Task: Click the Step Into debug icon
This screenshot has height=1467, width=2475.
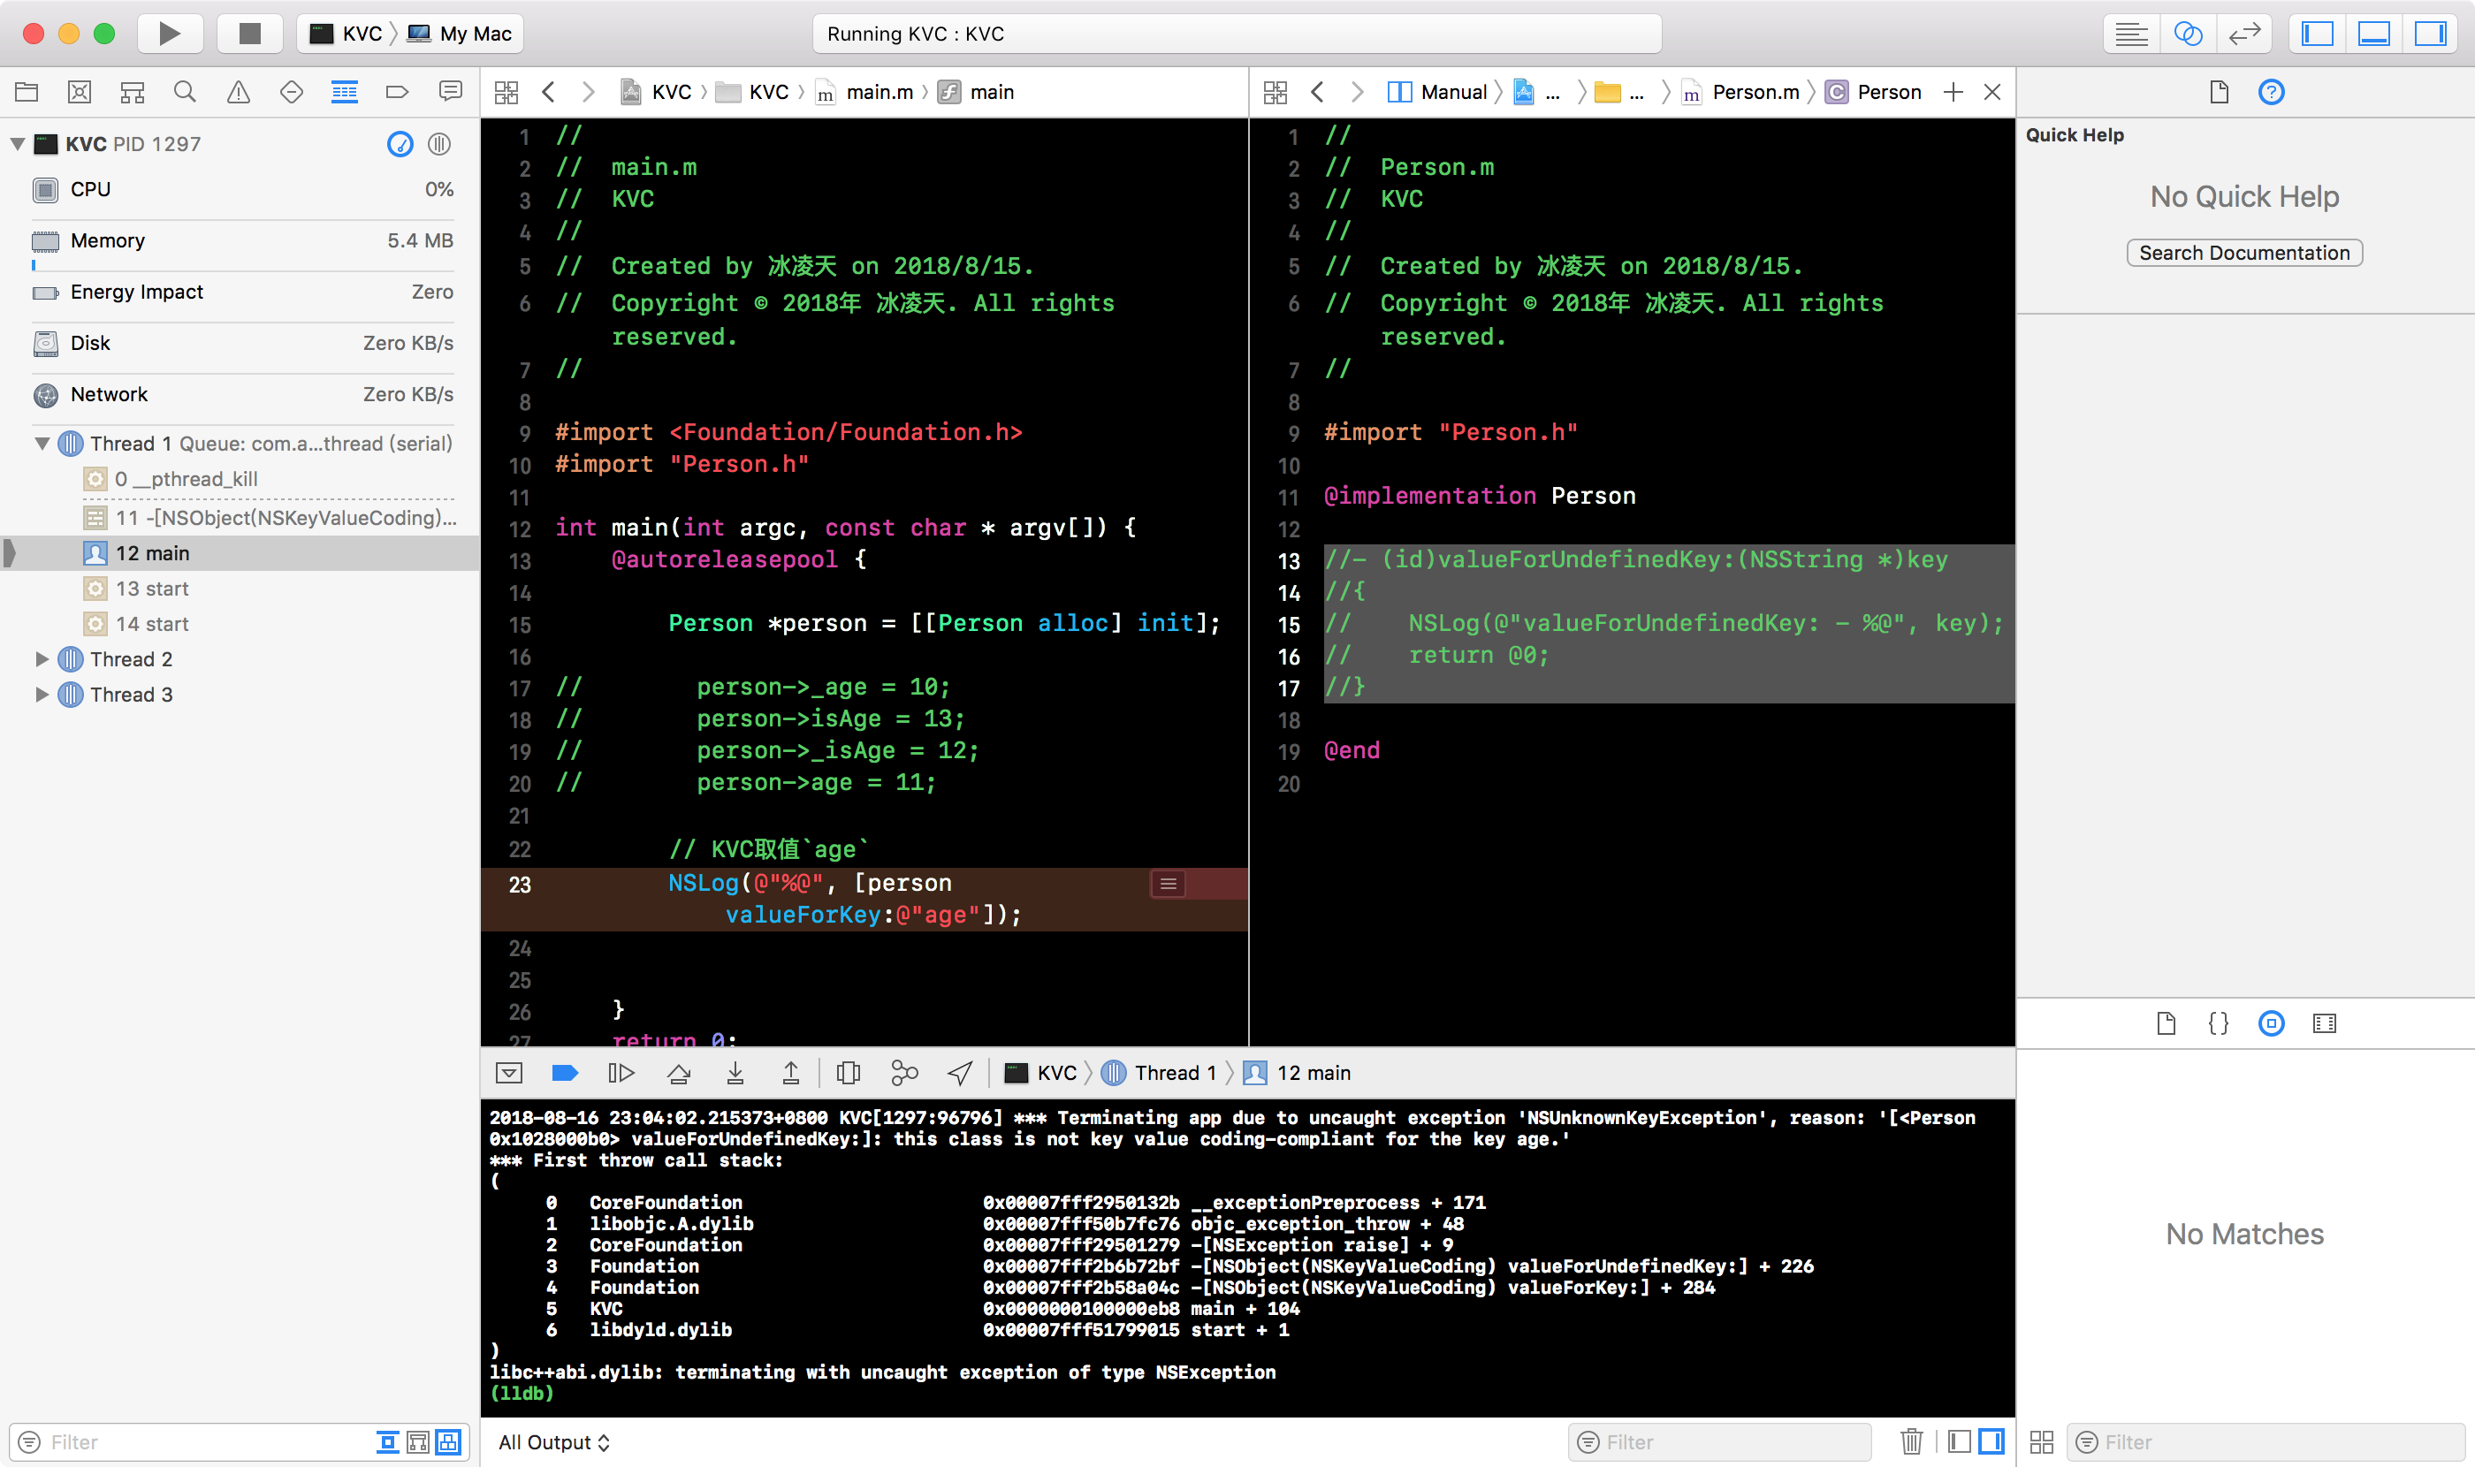Action: (x=735, y=1073)
